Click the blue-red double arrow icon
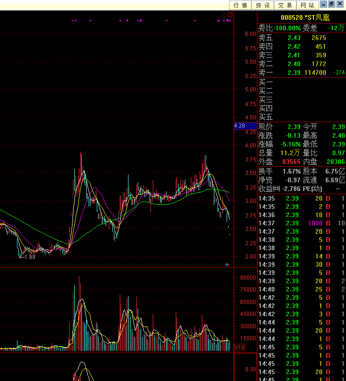 tap(227, 264)
